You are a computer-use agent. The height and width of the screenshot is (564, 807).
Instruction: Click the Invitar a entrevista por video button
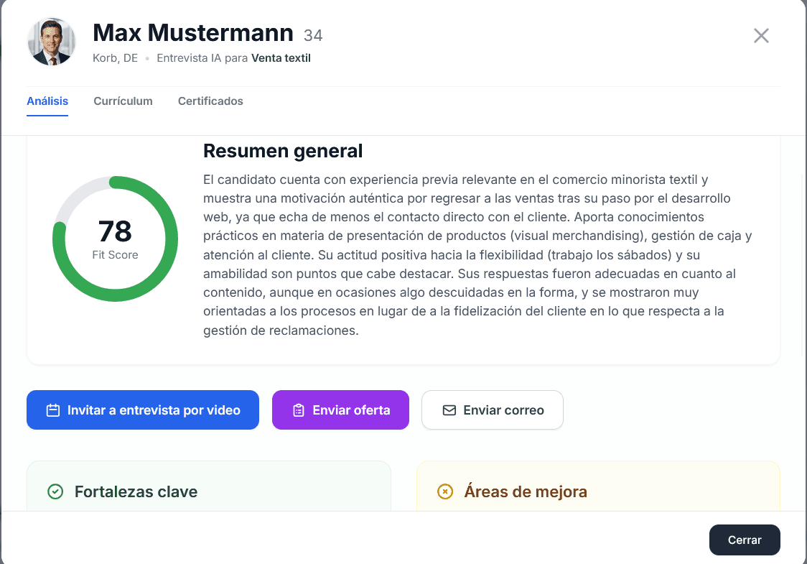click(x=143, y=410)
